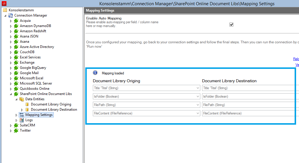
Task: Click the Logs icon in tree
Action: click(22, 120)
